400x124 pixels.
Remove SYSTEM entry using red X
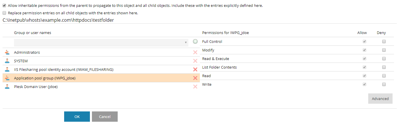pyautogui.click(x=195, y=61)
